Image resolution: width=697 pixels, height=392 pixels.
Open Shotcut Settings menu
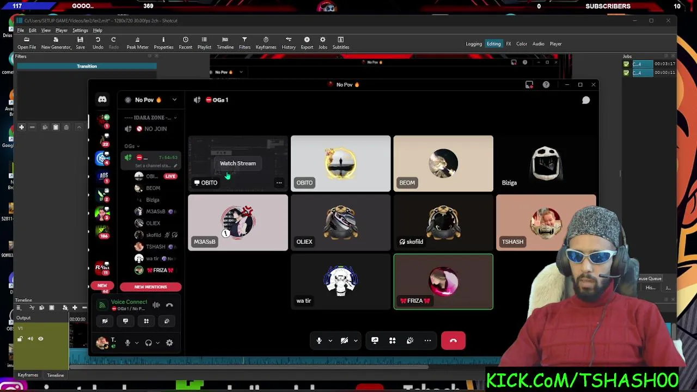80,30
